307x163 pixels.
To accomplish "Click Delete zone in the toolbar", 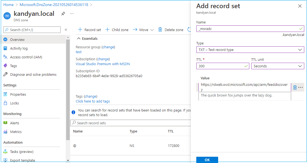I will point(171,30).
